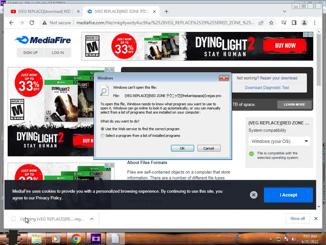Click the Chrome taskbar icon
The width and height of the screenshot is (326, 245).
point(76,239)
